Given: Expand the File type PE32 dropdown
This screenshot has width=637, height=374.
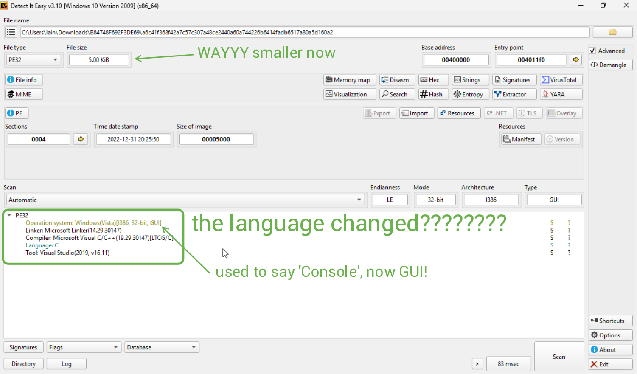Looking at the screenshot, I should (x=33, y=60).
